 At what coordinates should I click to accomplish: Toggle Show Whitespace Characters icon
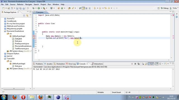89,8
